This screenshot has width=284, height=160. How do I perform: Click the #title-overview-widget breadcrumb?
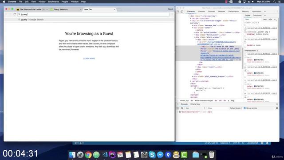(x=204, y=100)
